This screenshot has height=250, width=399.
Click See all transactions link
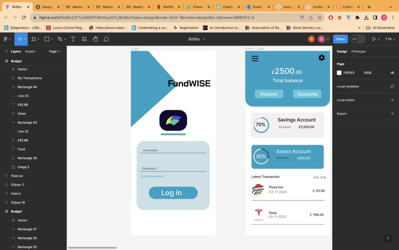tap(319, 177)
